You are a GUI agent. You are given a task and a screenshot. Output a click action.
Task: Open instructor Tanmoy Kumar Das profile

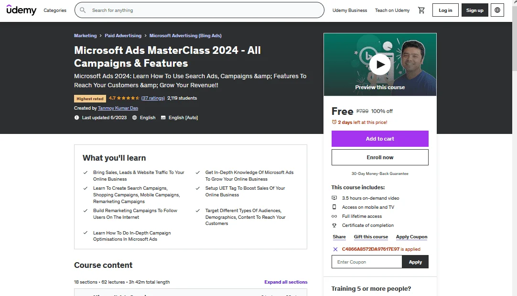118,108
